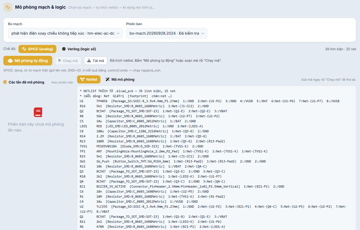
Task: Select the Q2 BC547 netlist line
Action: pos(153,111)
